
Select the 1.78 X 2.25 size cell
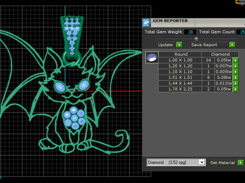click(x=180, y=89)
